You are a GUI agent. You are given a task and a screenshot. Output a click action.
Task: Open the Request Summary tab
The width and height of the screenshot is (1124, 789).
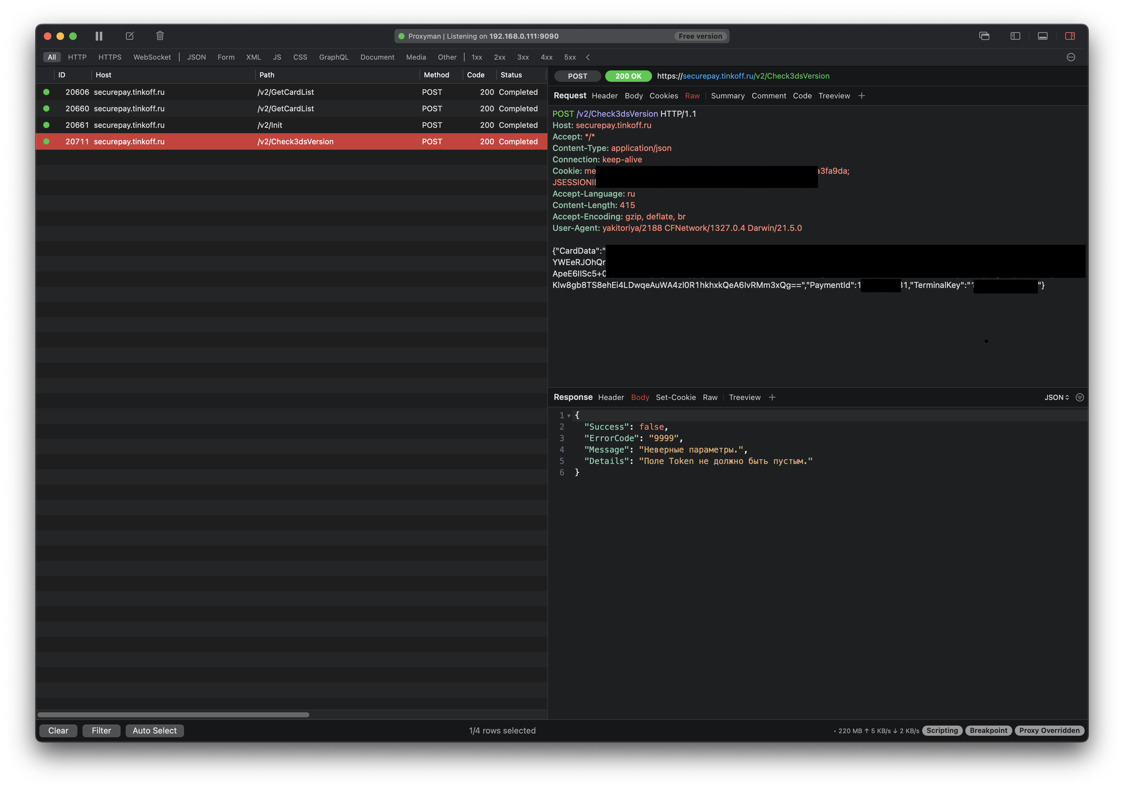pyautogui.click(x=727, y=96)
